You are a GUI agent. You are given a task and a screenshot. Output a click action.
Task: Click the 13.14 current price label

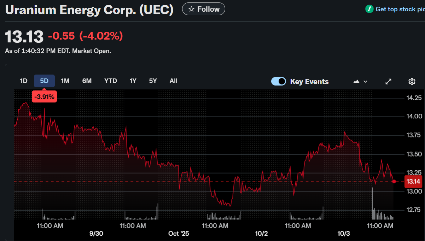[x=413, y=182]
